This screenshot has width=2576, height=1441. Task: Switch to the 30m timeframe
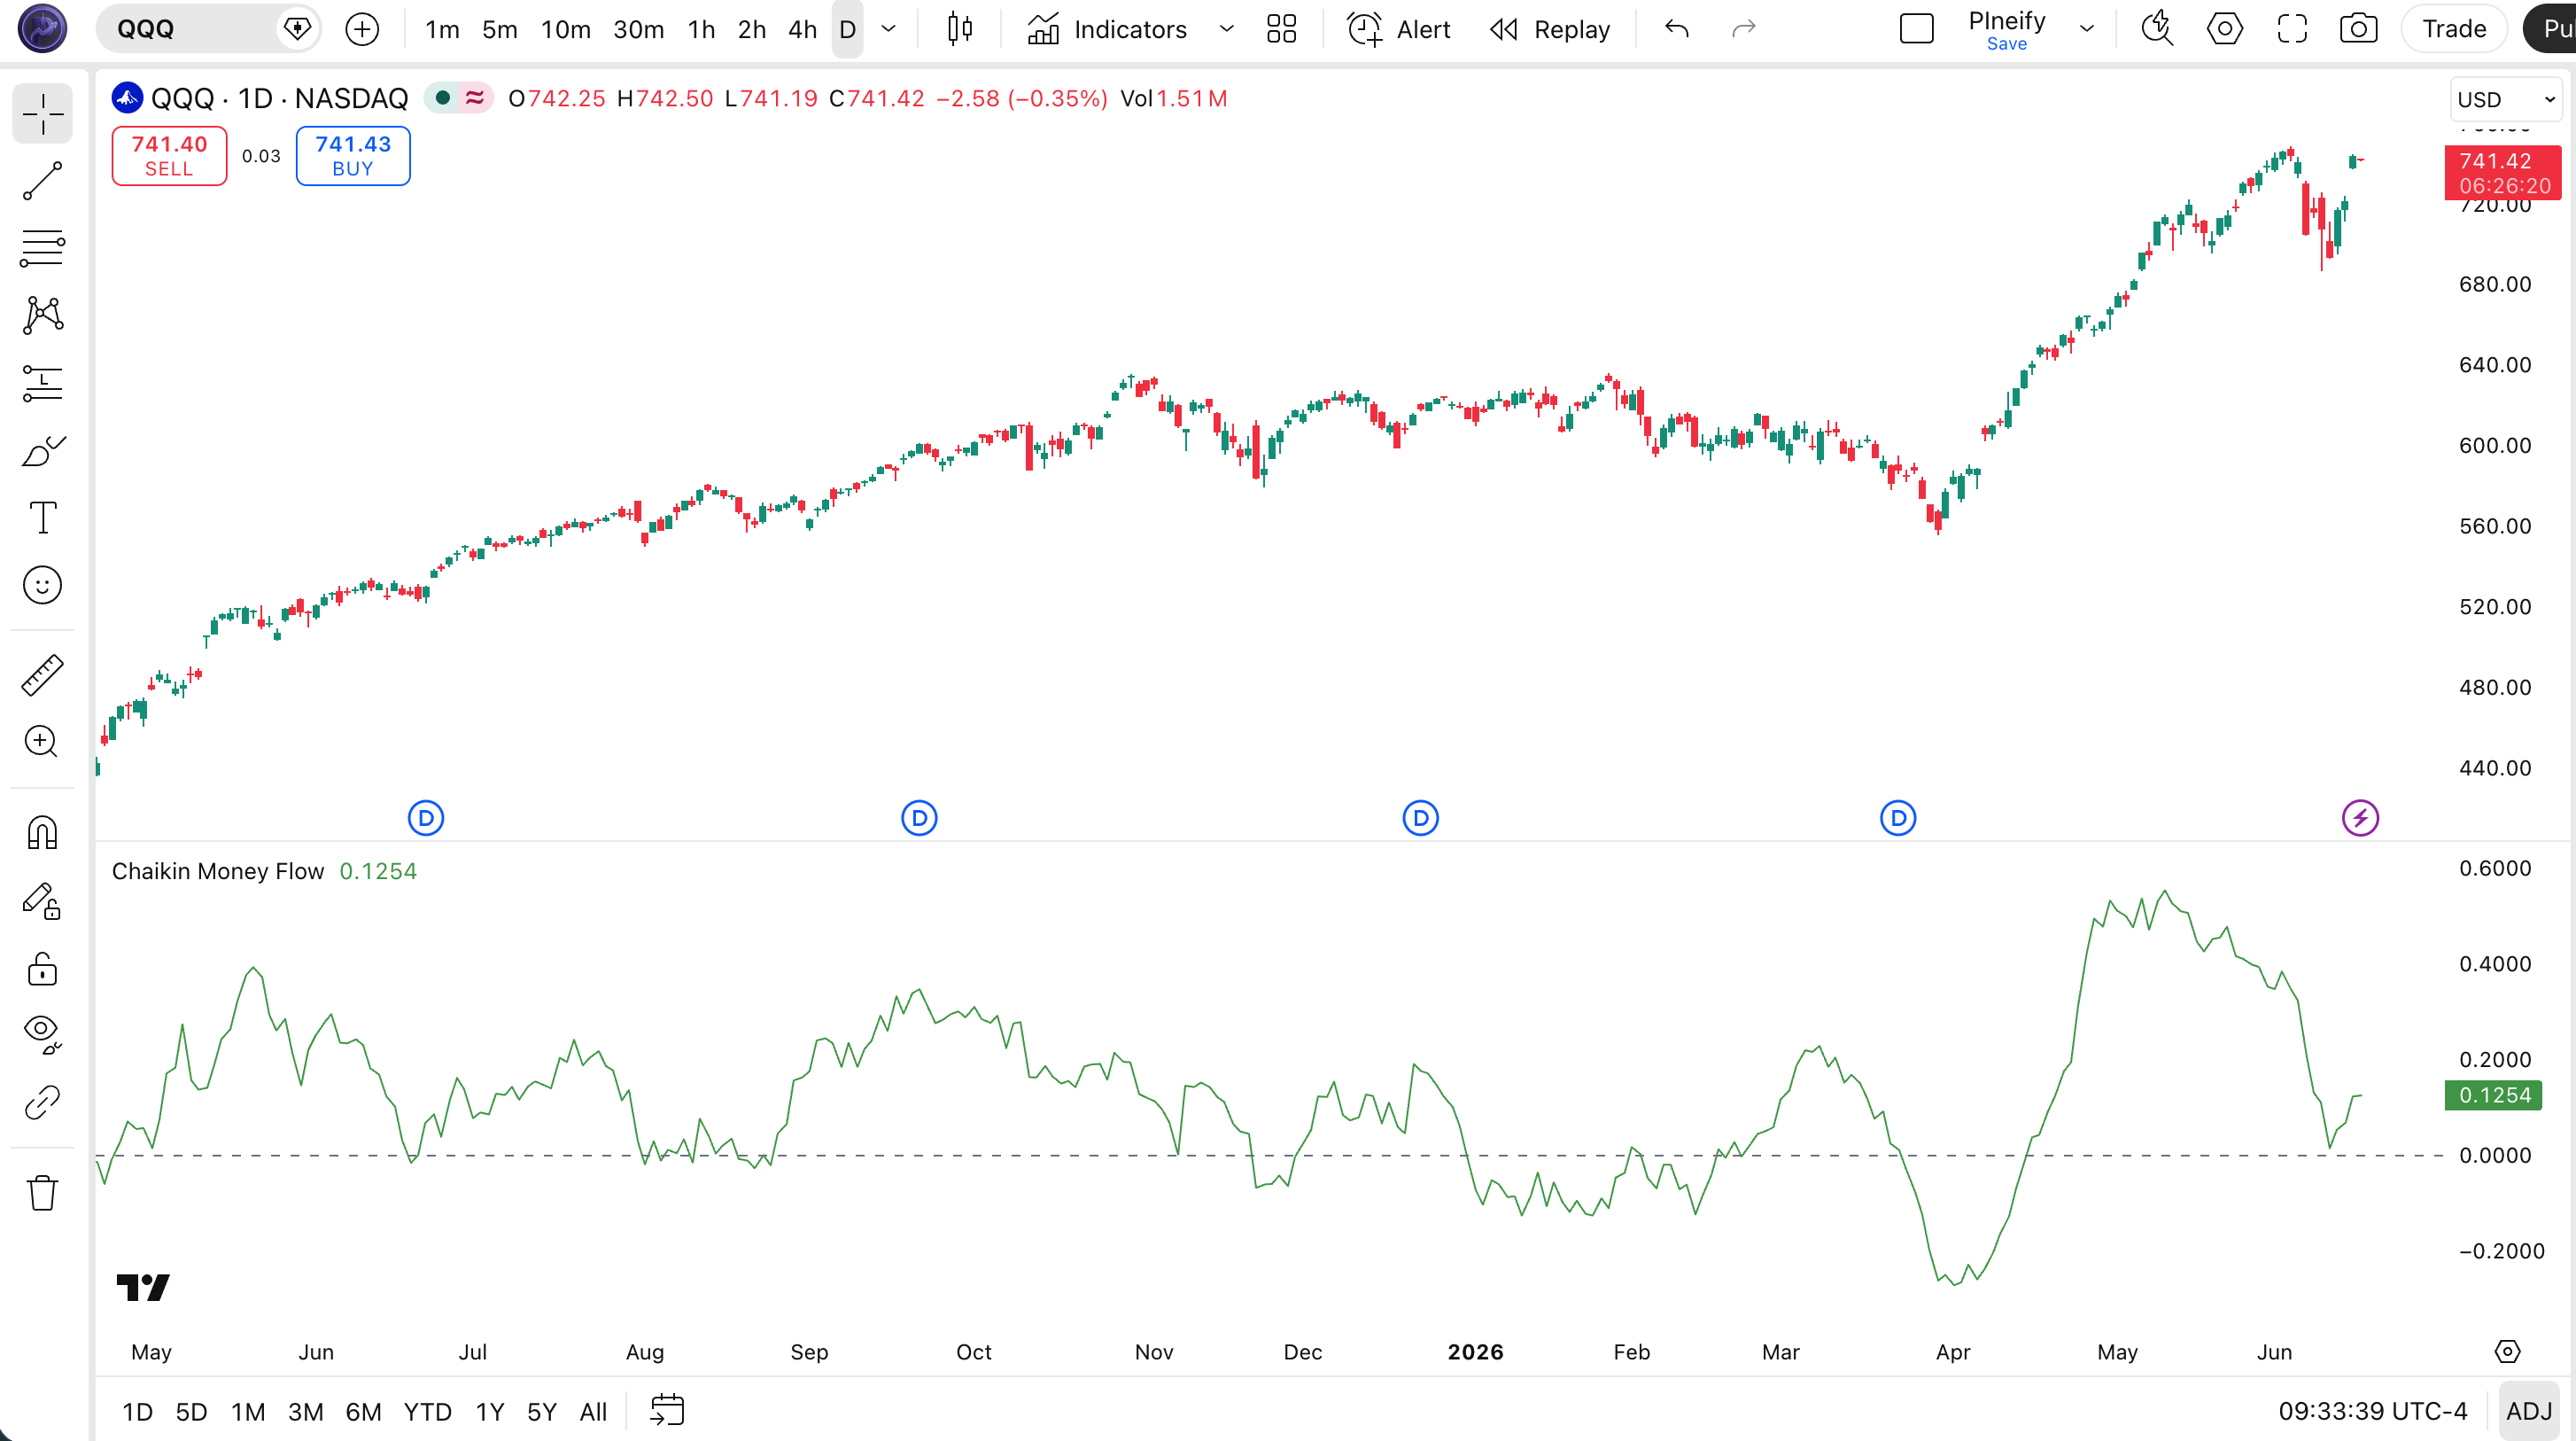638,29
